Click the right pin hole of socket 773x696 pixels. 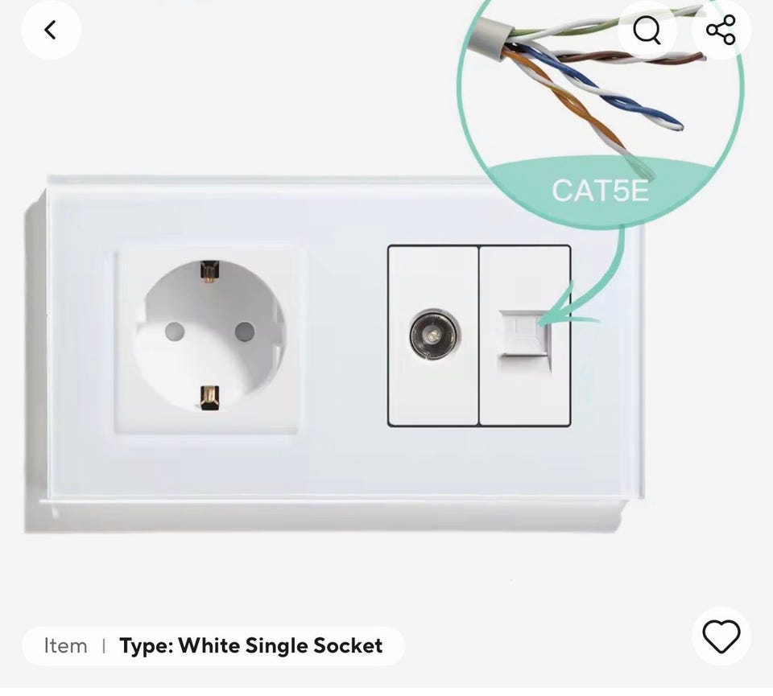[245, 332]
